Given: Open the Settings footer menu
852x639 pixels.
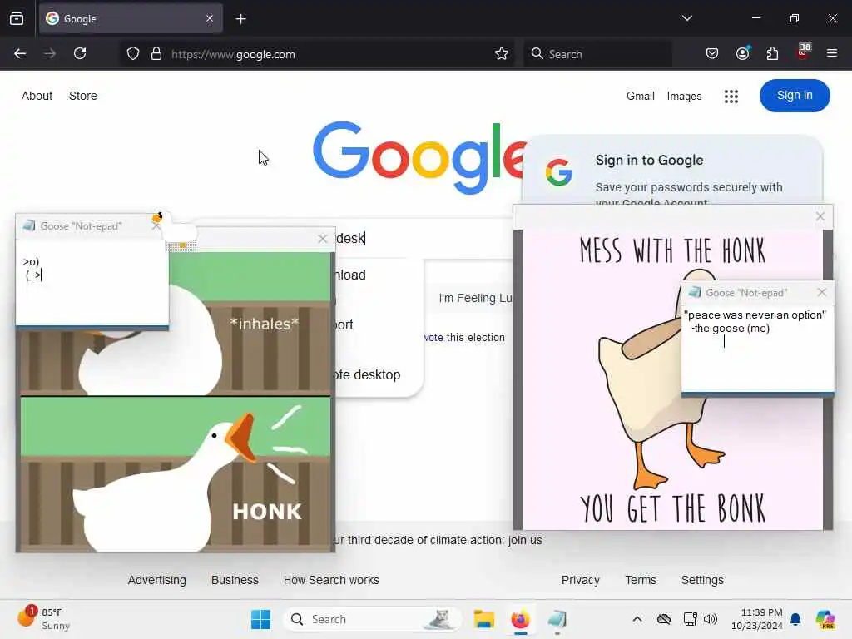Looking at the screenshot, I should point(702,580).
